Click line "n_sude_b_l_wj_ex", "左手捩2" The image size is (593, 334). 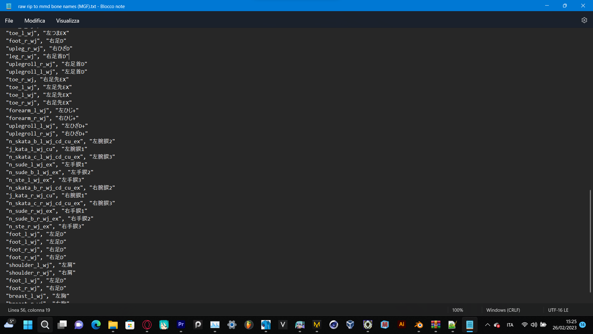tap(50, 172)
